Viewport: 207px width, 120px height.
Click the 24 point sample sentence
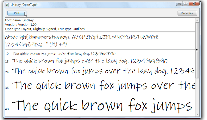103,71
